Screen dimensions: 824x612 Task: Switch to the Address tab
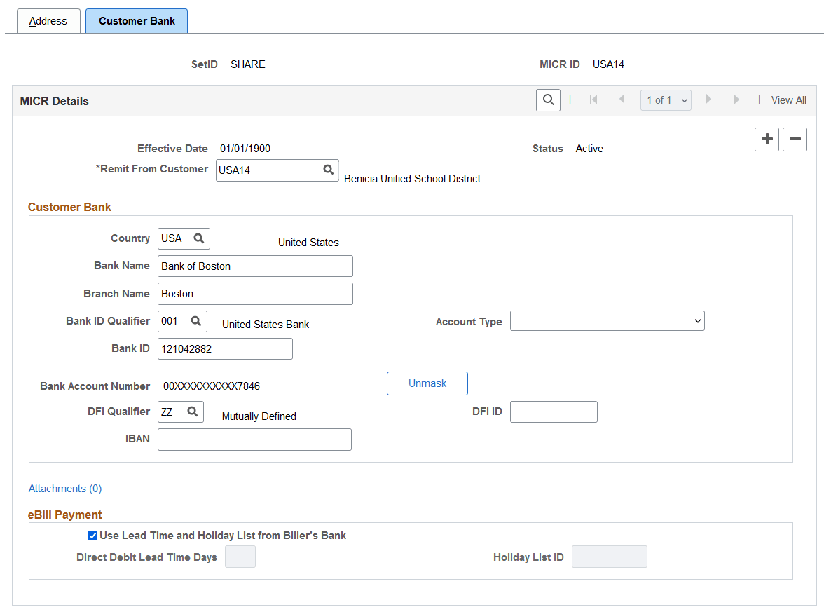(x=48, y=20)
